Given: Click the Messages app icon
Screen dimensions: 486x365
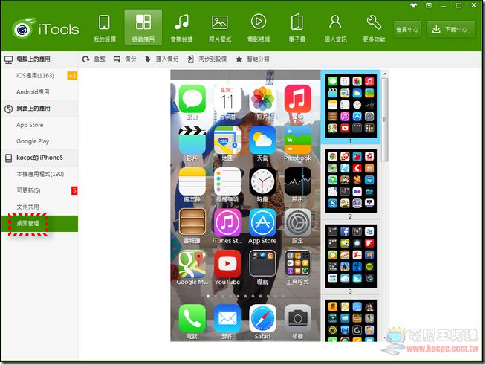Looking at the screenshot, I should coord(192,99).
